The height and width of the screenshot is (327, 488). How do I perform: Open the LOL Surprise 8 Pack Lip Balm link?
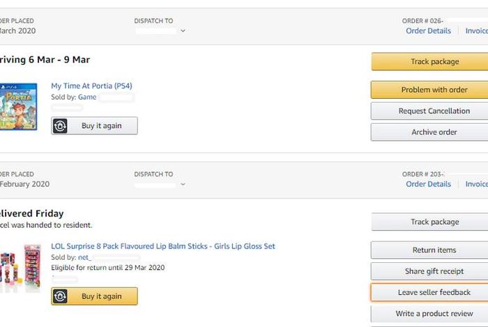[162, 246]
